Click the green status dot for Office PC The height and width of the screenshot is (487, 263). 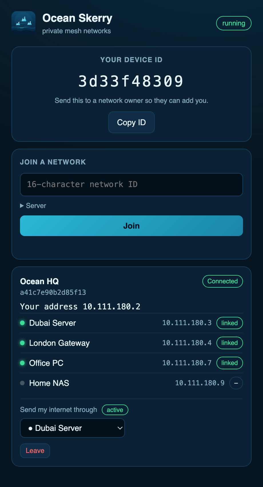(x=22, y=363)
